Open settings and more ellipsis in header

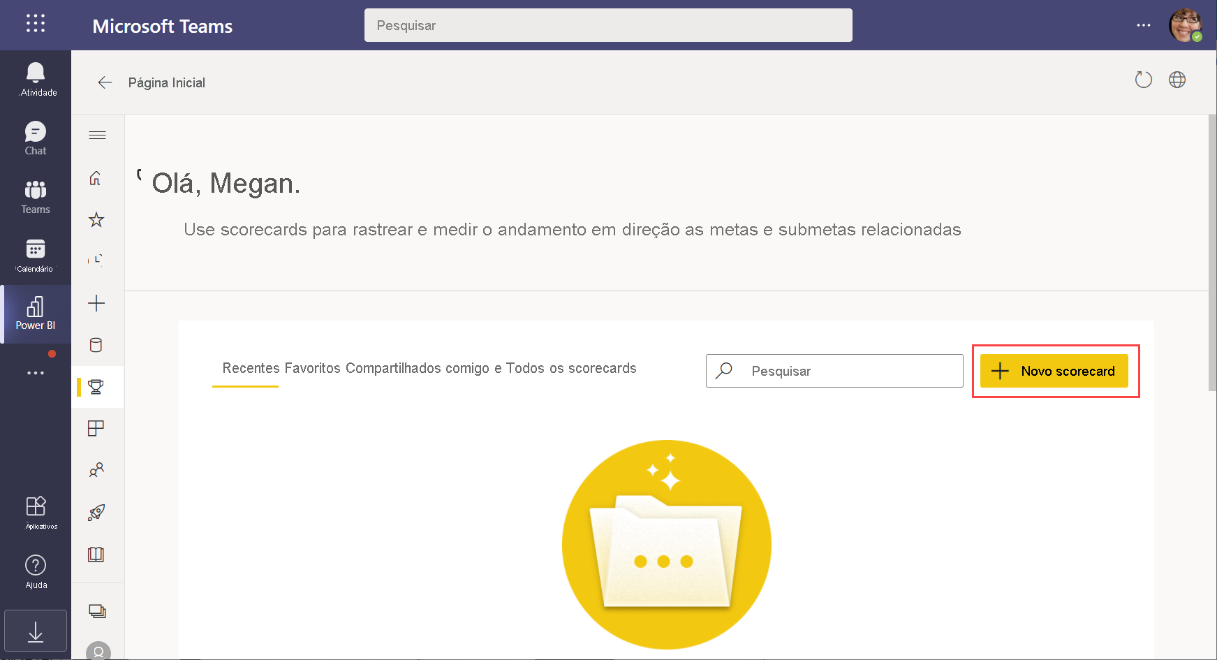[x=1144, y=25]
